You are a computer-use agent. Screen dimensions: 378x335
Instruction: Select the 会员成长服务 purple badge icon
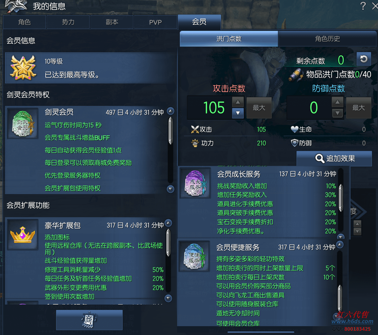[195, 183]
